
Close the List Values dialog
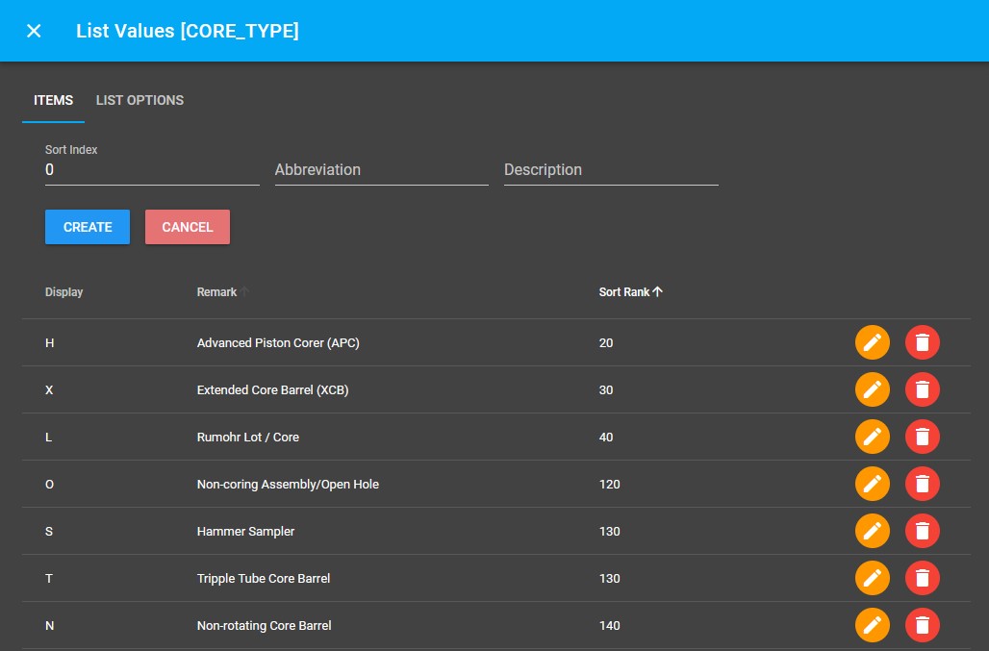point(34,31)
